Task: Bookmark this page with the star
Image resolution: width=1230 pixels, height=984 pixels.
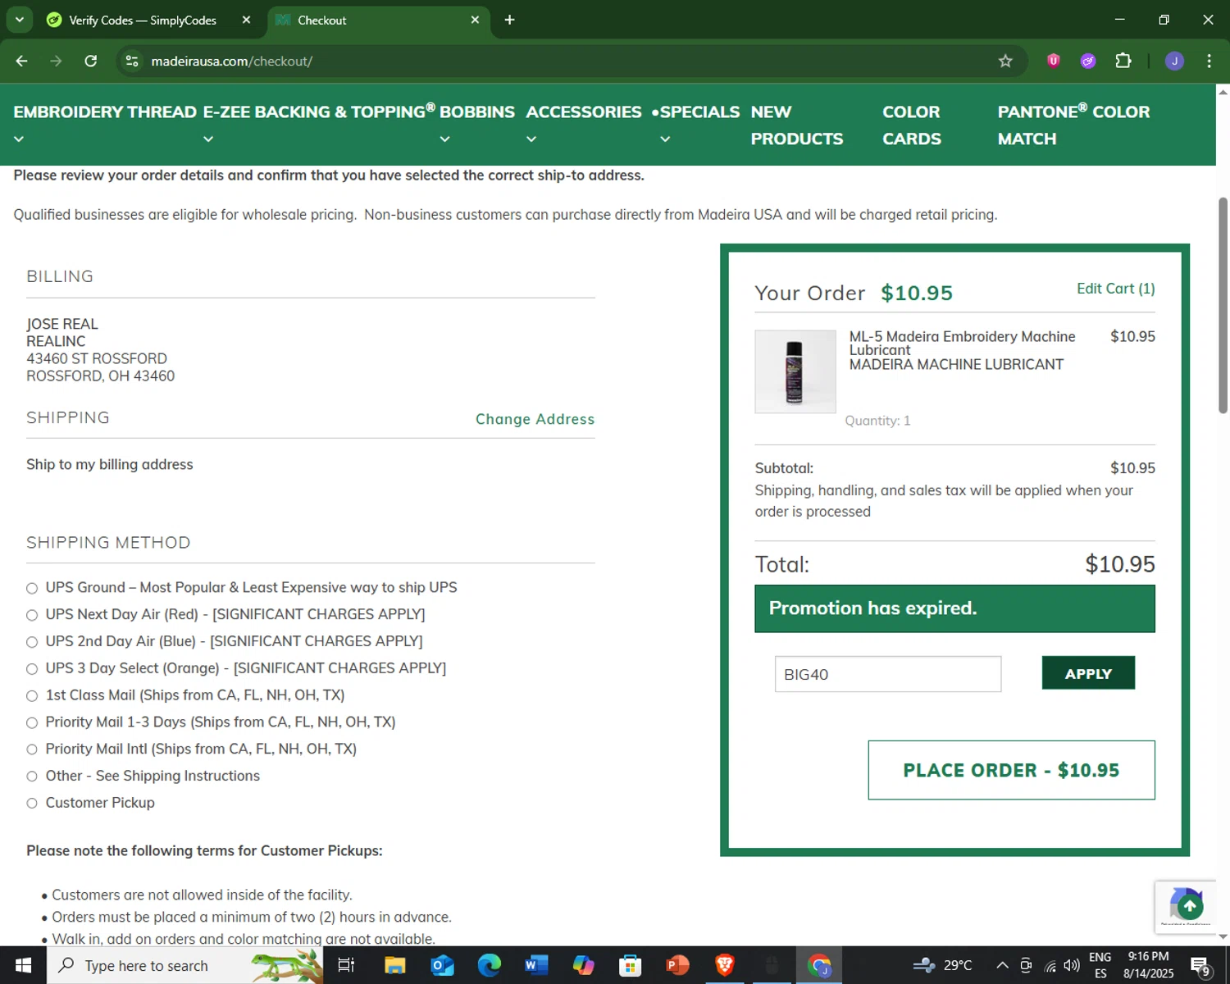Action: pos(1005,61)
